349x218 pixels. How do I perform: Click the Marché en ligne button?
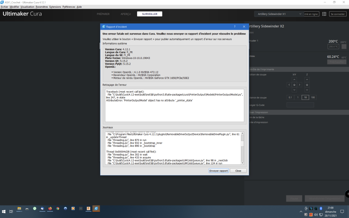[x=311, y=14]
